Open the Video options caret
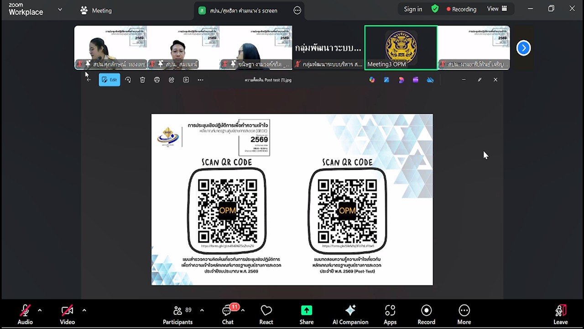The height and width of the screenshot is (329, 584). click(x=84, y=310)
